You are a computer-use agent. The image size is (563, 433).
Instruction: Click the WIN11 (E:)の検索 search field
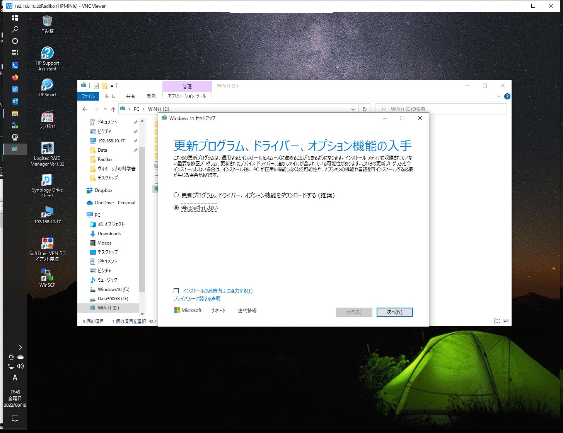[x=441, y=109]
